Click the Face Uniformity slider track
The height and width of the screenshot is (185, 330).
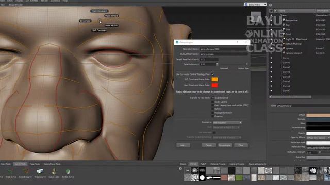coord(234,64)
